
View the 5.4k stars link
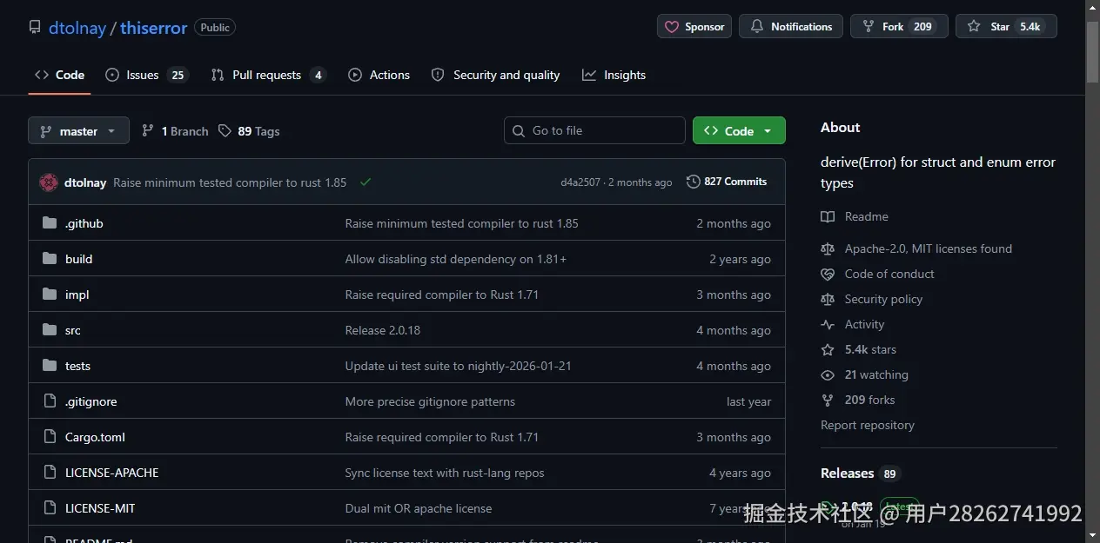pyautogui.click(x=859, y=349)
